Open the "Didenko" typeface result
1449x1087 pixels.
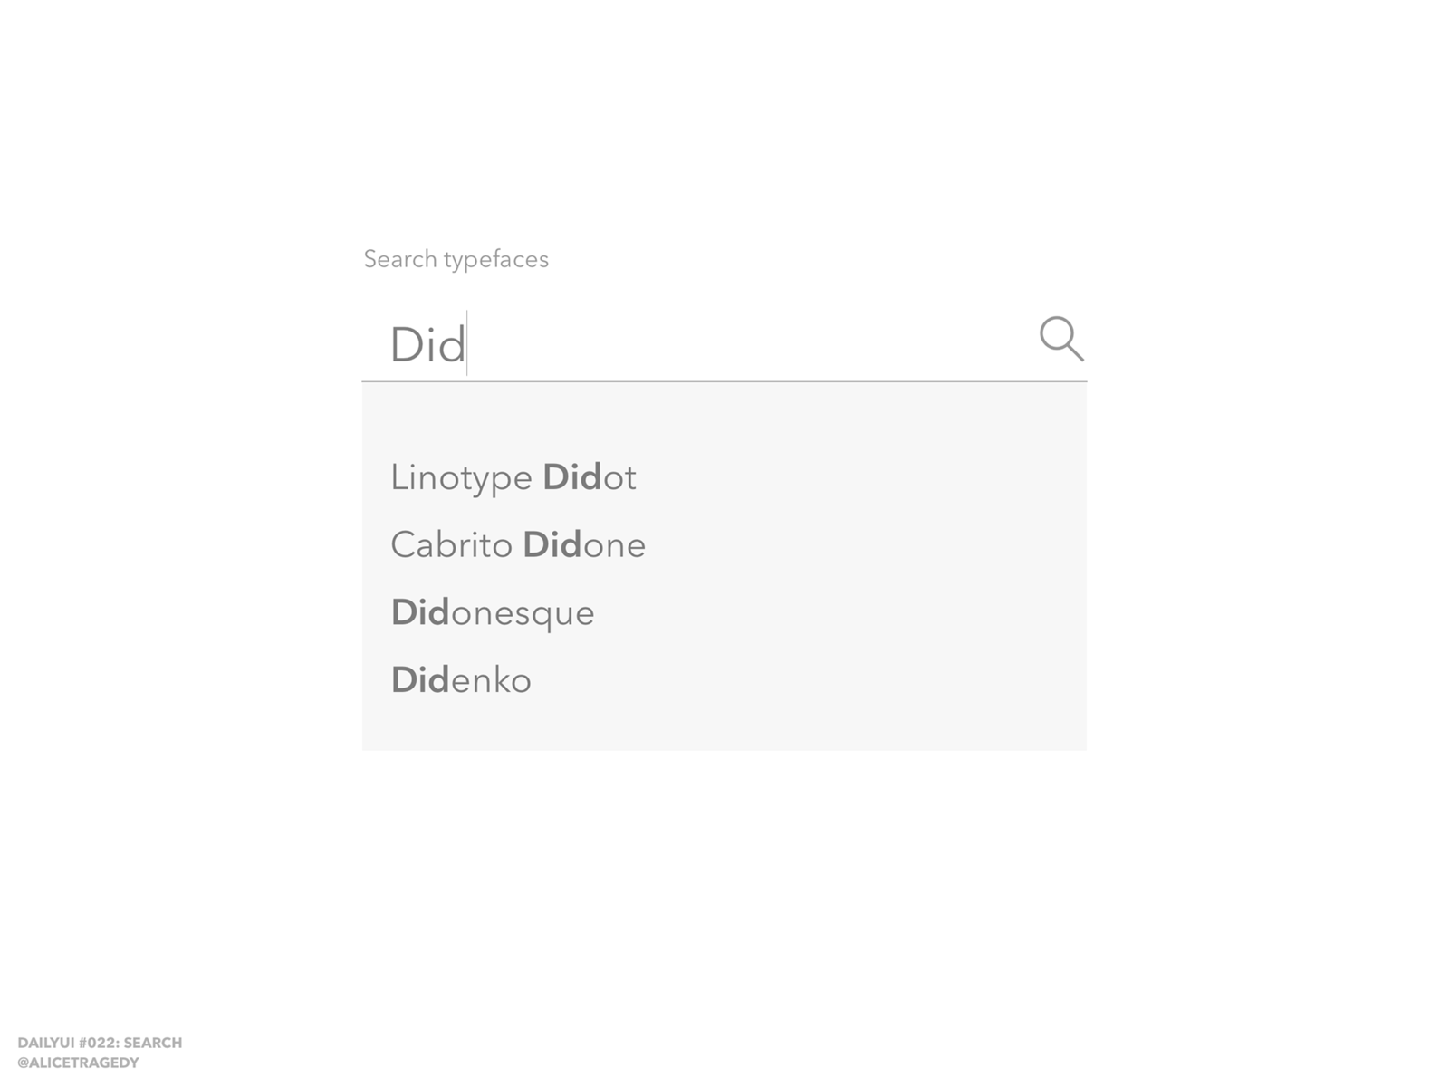click(x=461, y=680)
